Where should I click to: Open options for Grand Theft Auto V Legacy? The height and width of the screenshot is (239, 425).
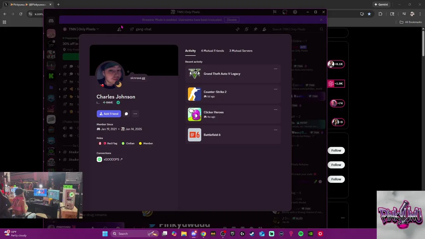click(x=275, y=69)
